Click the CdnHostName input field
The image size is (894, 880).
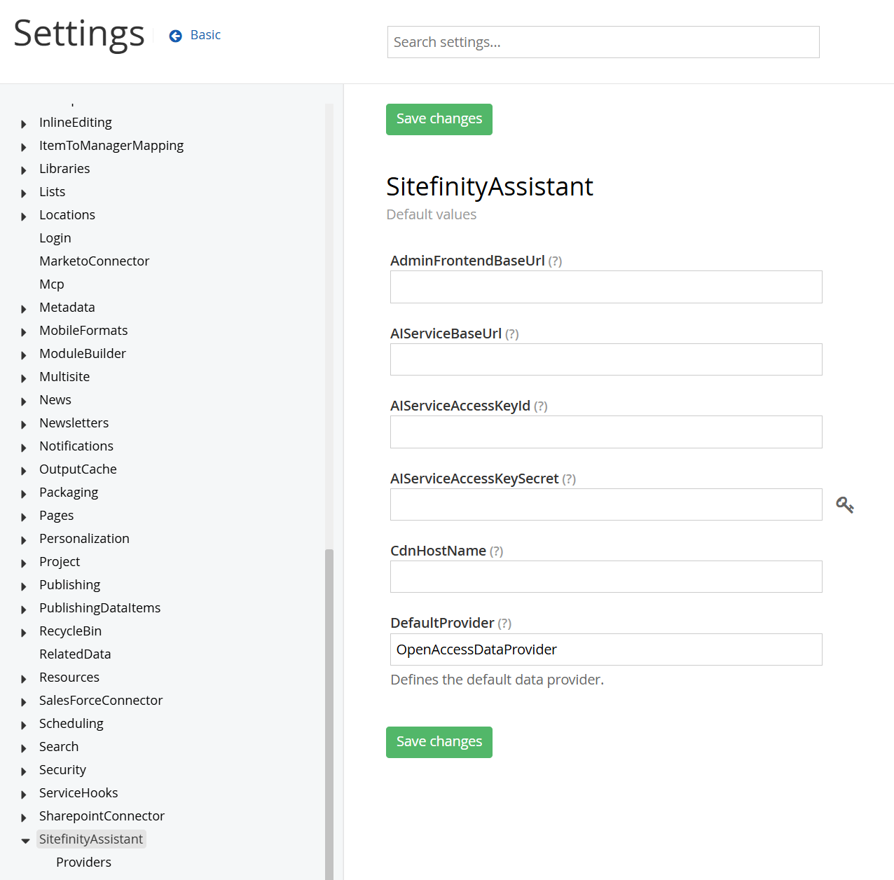pos(606,577)
